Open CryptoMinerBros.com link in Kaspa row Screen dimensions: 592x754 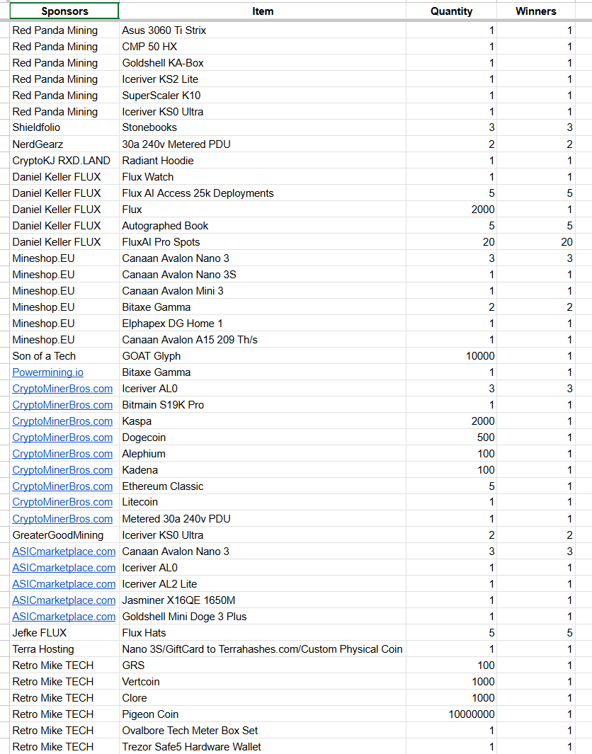(62, 421)
